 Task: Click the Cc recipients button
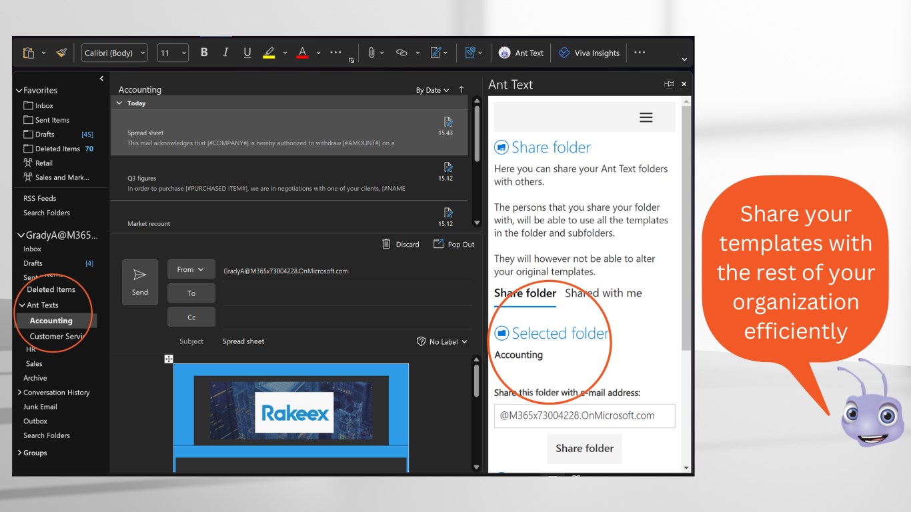(191, 317)
